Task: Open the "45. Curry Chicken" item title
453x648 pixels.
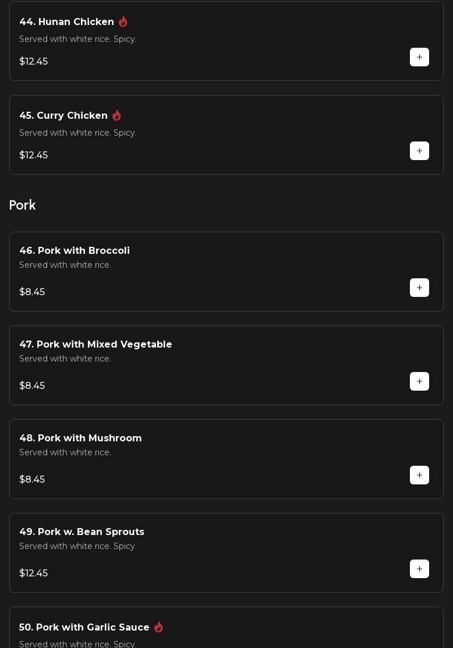Action: [63, 115]
